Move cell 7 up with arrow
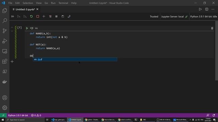This screenshot has width=218, height=122. tap(12, 27)
